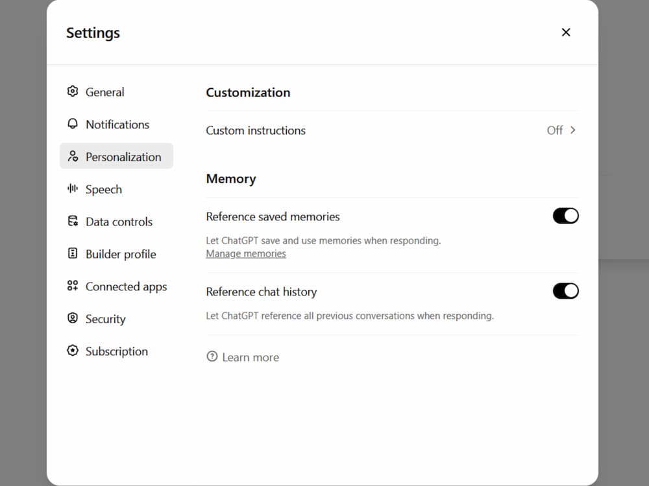Switch to the Data controls tab
Viewport: 649px width, 486px height.
(x=119, y=222)
